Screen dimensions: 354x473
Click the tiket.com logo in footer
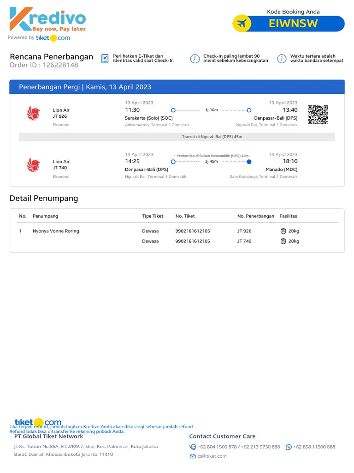pyautogui.click(x=37, y=422)
